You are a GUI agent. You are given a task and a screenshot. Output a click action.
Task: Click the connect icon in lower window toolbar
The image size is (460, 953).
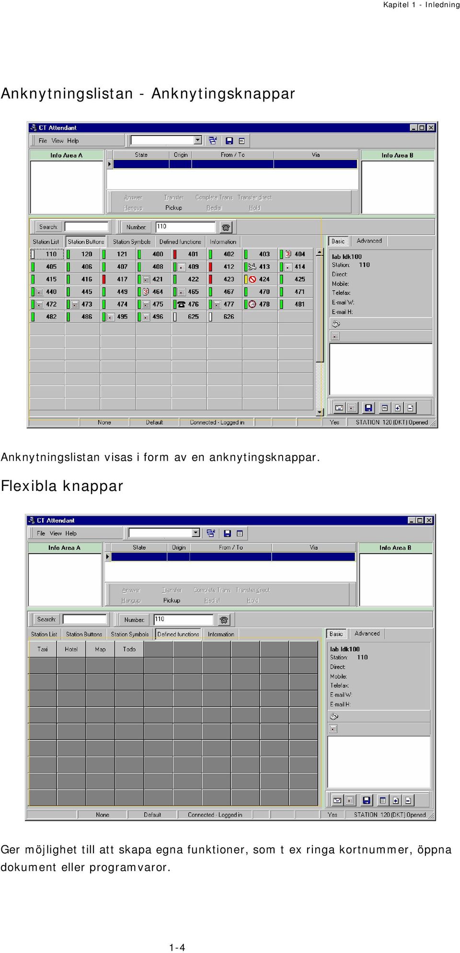(x=211, y=533)
